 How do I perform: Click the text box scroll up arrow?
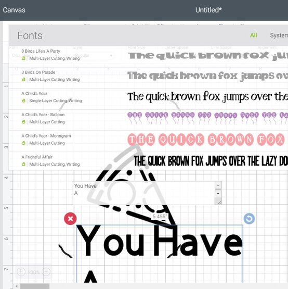pyautogui.click(x=218, y=185)
